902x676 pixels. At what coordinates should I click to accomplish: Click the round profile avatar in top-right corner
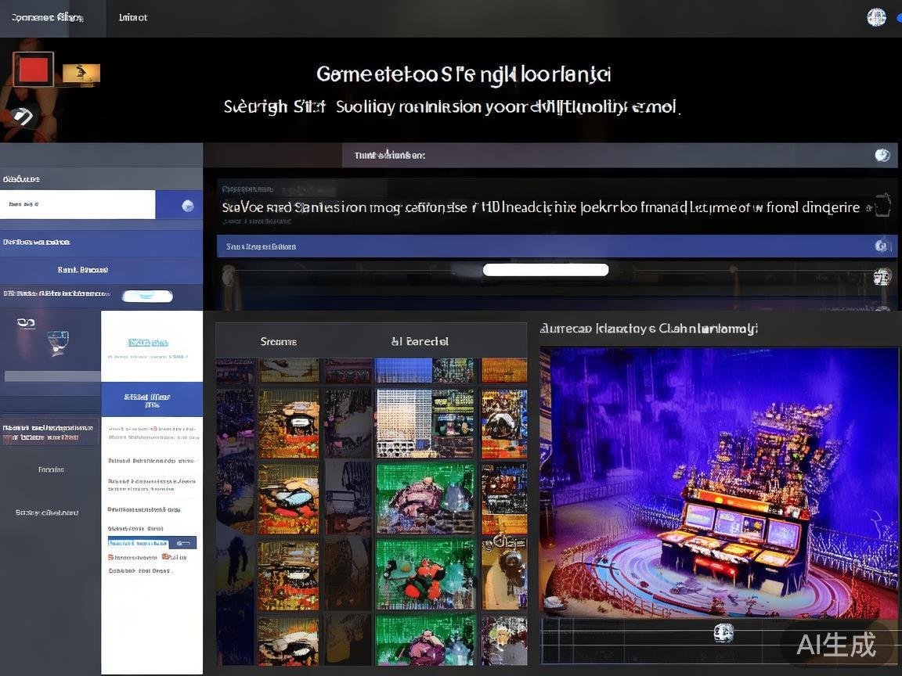pyautogui.click(x=876, y=17)
